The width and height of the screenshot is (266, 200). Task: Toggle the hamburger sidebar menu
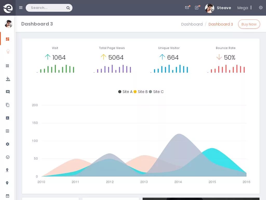21,8
